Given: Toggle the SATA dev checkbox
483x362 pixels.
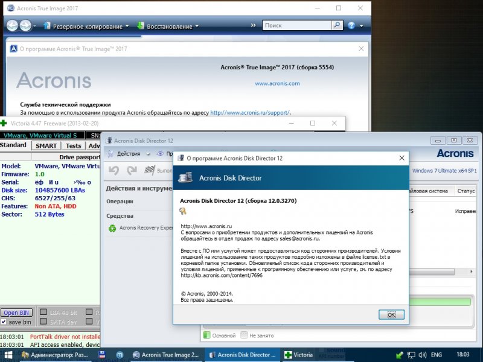Looking at the screenshot, I should click(x=43, y=321).
